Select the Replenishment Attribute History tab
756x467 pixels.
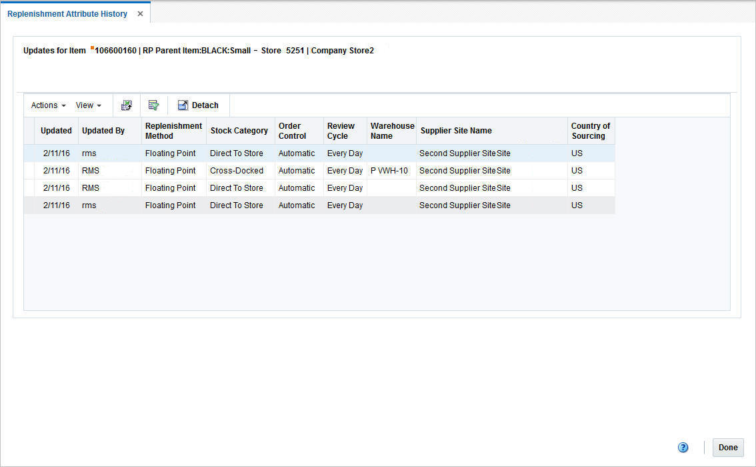(67, 13)
